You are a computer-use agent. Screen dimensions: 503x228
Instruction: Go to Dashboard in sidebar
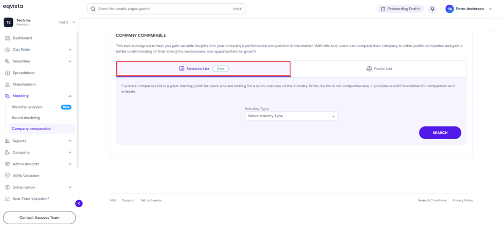pos(22,38)
